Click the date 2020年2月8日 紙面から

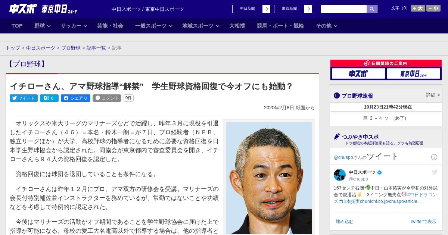pos(289,108)
